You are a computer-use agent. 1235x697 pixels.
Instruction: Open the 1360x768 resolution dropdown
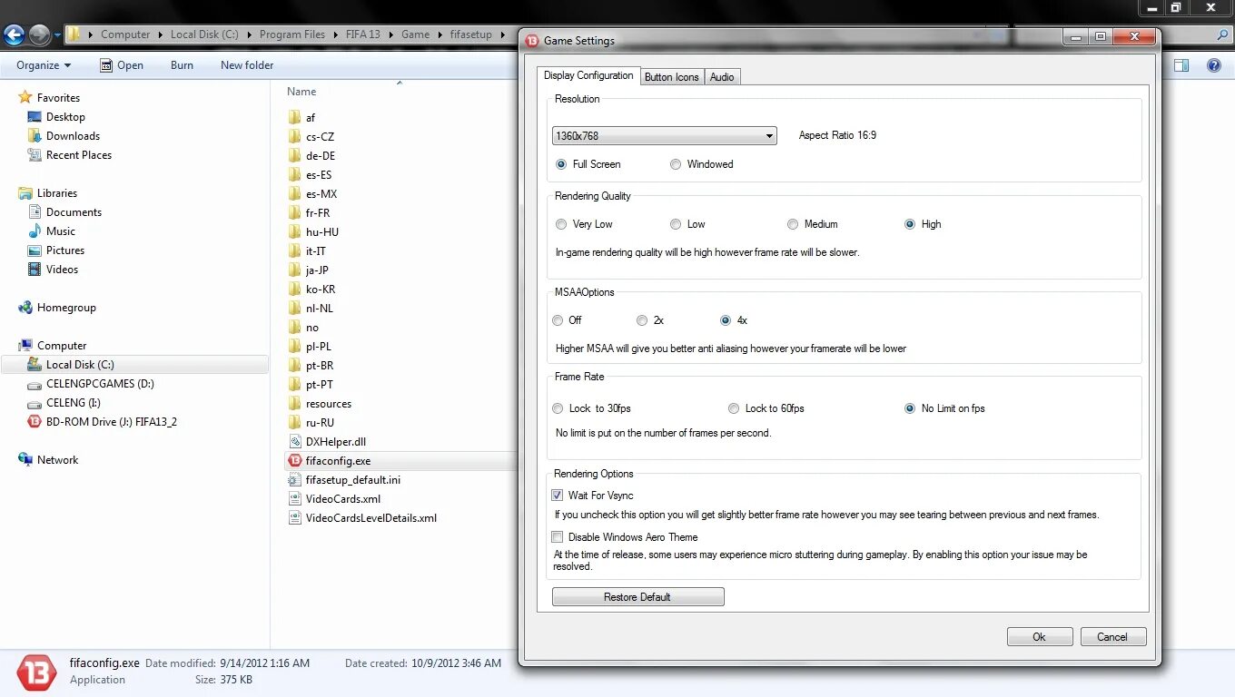[665, 136]
